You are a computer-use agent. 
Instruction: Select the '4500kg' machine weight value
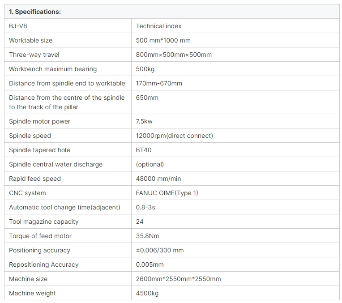tap(147, 293)
